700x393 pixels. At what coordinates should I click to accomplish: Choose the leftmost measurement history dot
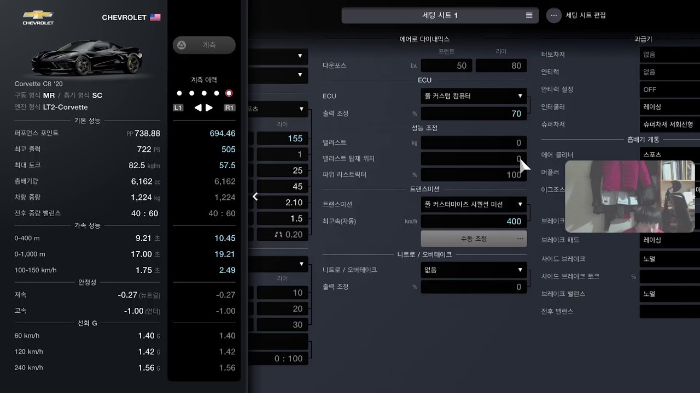pos(179,93)
